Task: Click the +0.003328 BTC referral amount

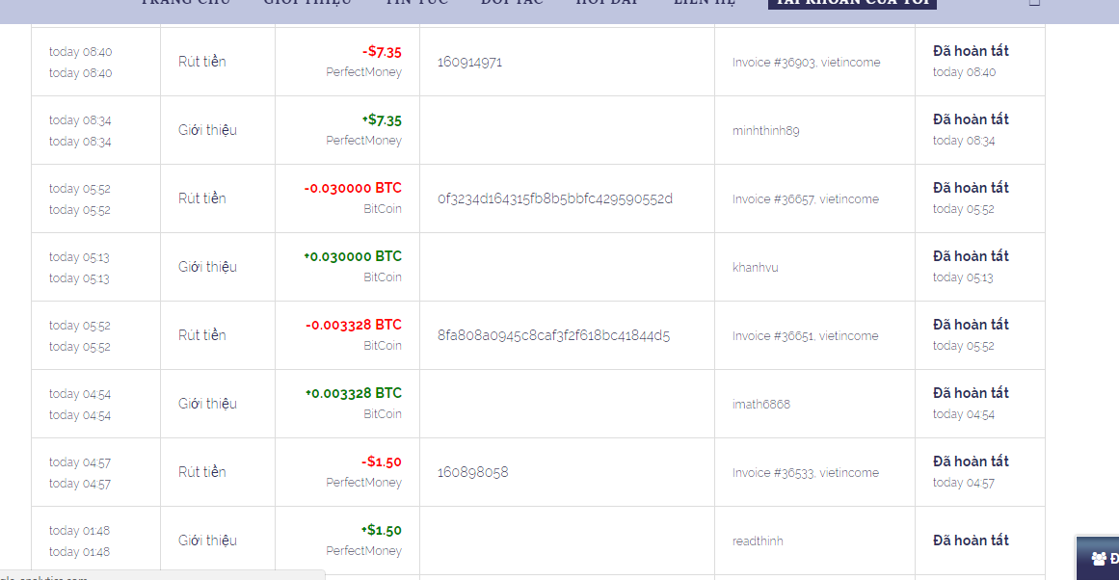Action: click(x=354, y=393)
